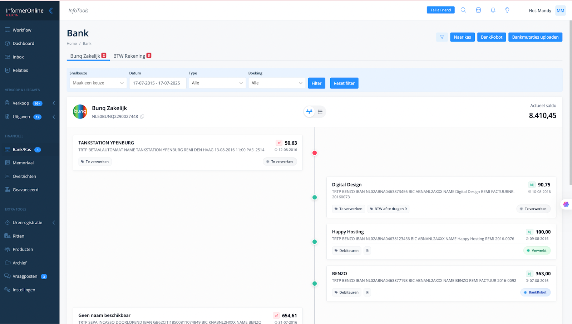Click red timeline marker for Tankstation Ypenburg

(x=315, y=153)
